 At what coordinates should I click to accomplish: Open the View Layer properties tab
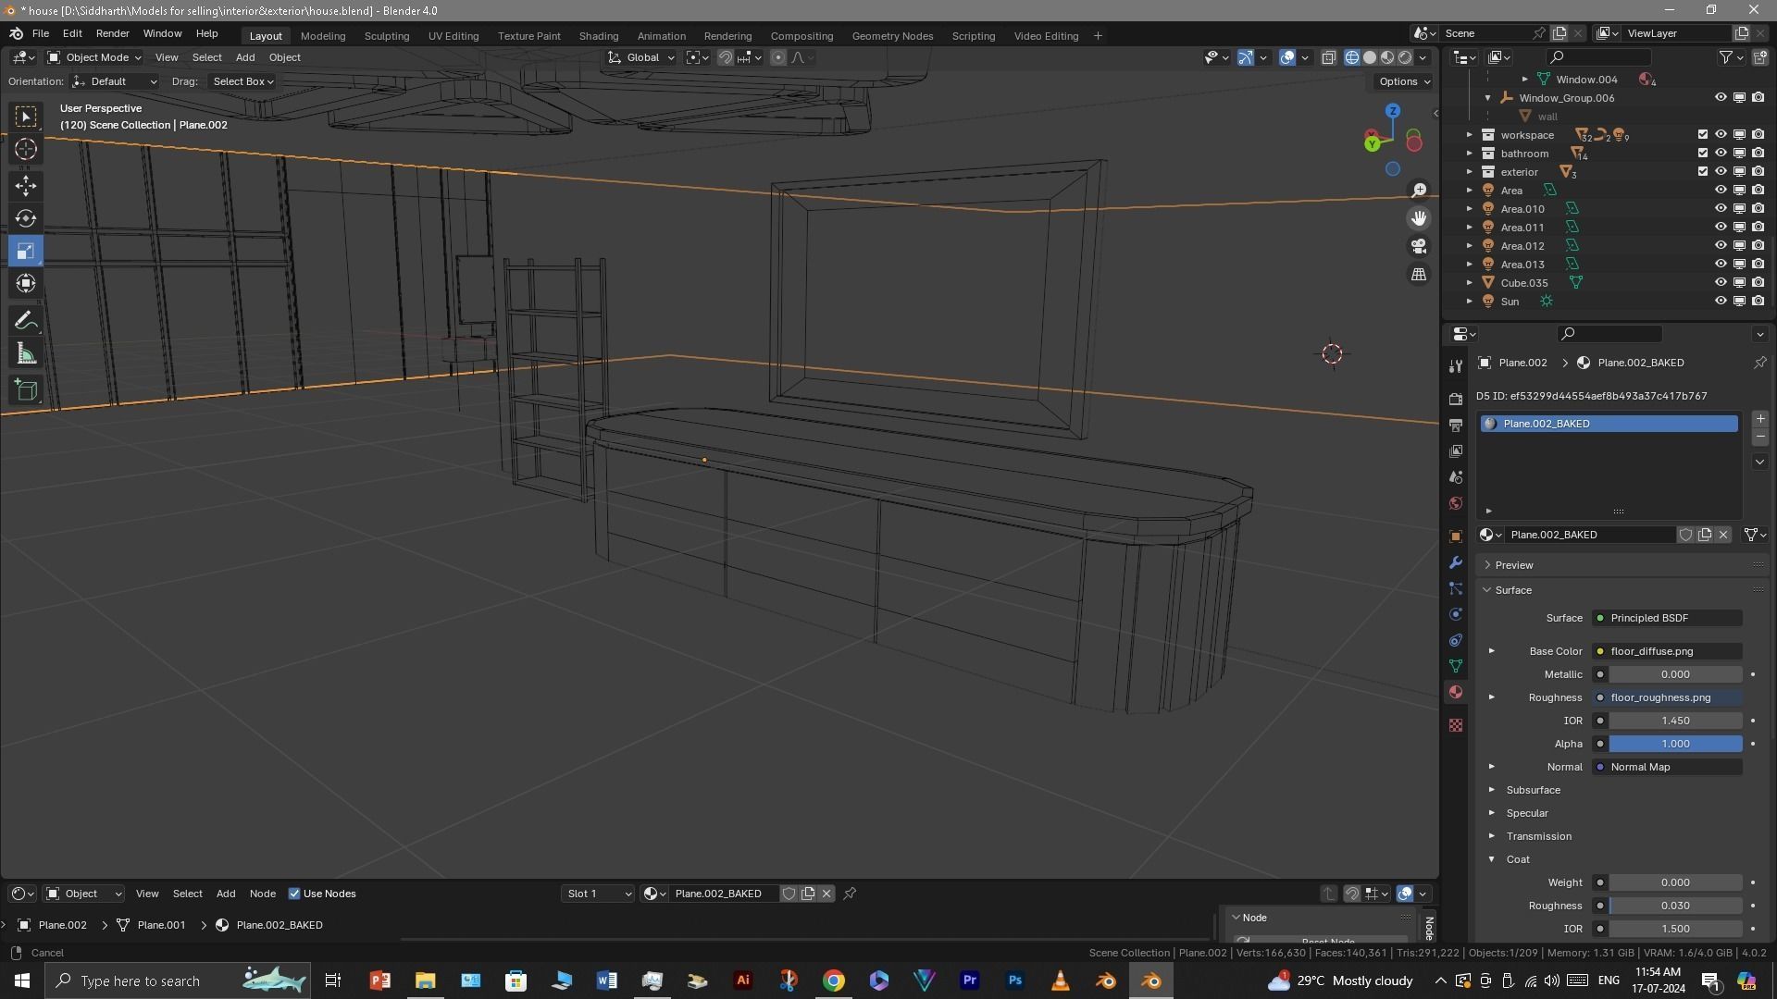pyautogui.click(x=1456, y=450)
